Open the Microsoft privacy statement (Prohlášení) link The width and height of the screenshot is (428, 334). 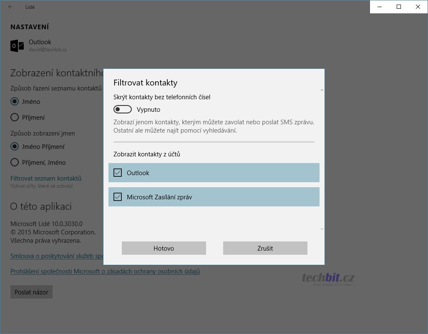tap(105, 271)
